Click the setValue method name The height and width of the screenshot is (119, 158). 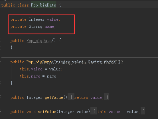pyautogui.click(x=47, y=112)
